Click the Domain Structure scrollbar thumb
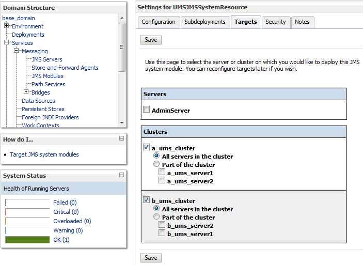Screen dimensions: 363x265 pyautogui.click(x=121, y=47)
